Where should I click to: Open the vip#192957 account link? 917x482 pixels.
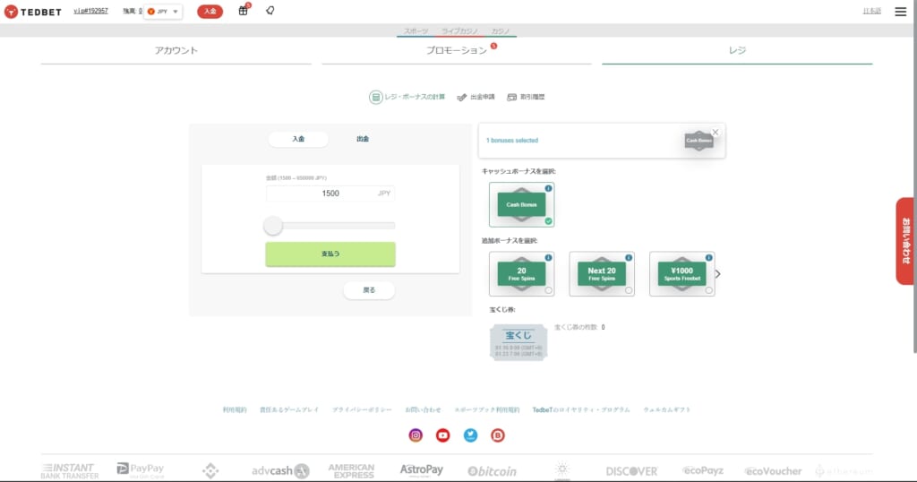pos(90,11)
